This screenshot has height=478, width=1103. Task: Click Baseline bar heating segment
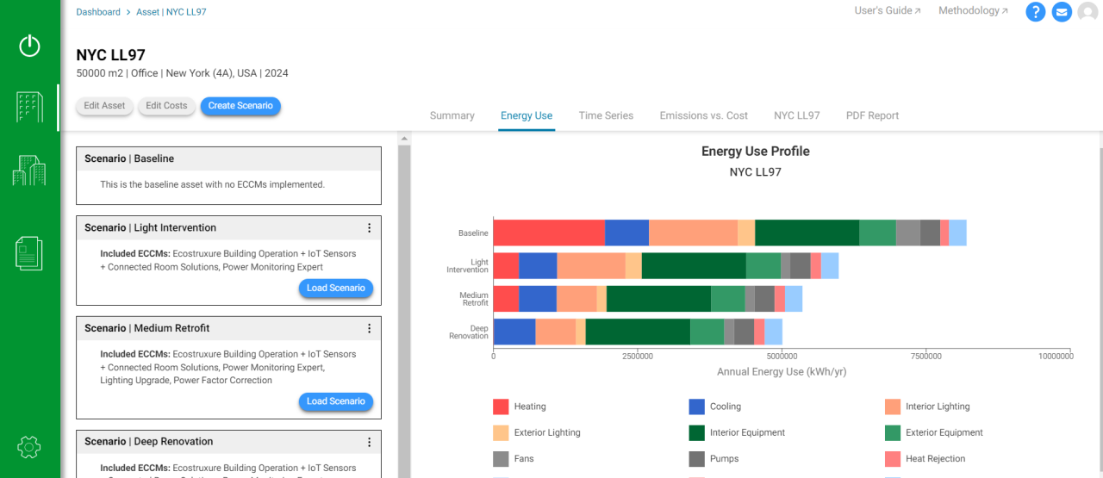point(549,233)
